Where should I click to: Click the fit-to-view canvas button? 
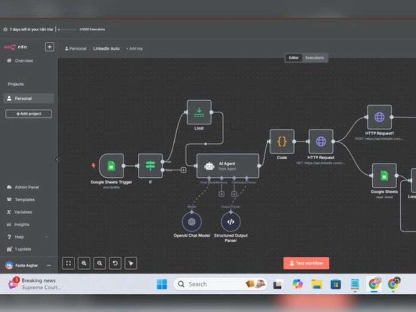pyautogui.click(x=68, y=263)
